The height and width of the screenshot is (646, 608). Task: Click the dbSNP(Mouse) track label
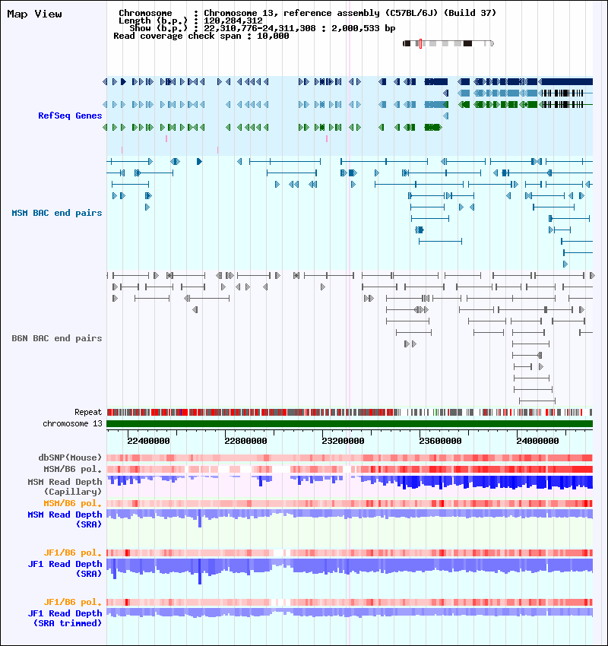pyautogui.click(x=70, y=458)
